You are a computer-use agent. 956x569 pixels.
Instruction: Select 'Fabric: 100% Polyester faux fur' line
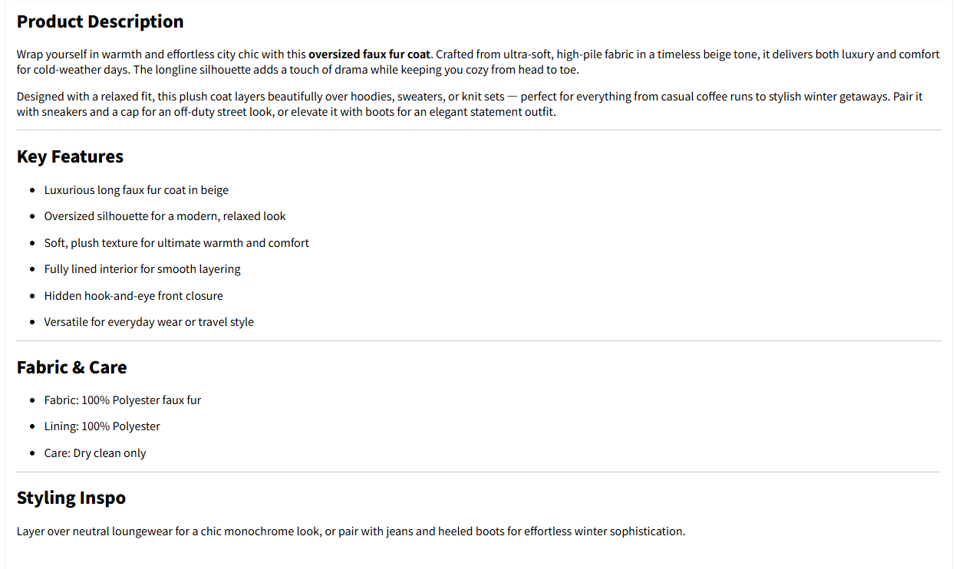123,400
